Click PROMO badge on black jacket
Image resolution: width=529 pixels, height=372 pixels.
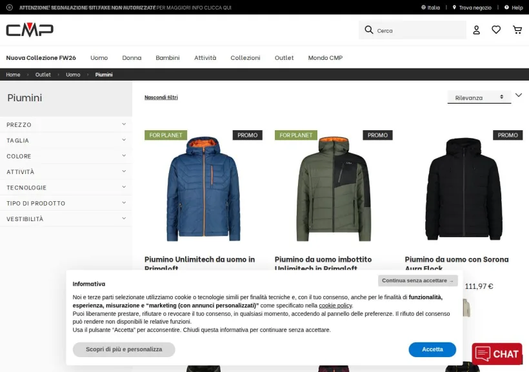[508, 135]
